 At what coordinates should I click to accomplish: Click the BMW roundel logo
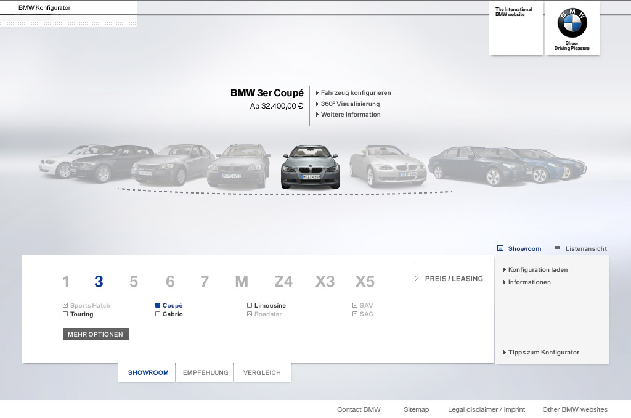point(572,23)
